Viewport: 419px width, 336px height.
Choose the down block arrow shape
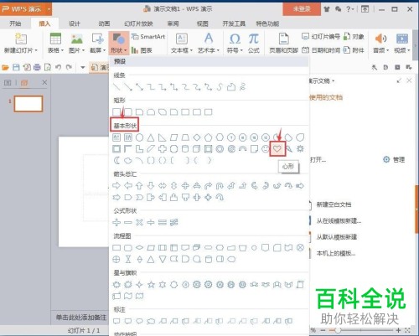pos(151,185)
